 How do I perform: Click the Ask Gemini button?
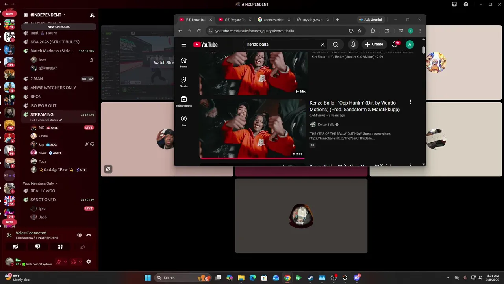(x=371, y=19)
